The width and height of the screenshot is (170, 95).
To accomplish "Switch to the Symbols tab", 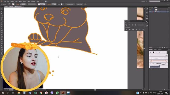I will click(160, 50).
